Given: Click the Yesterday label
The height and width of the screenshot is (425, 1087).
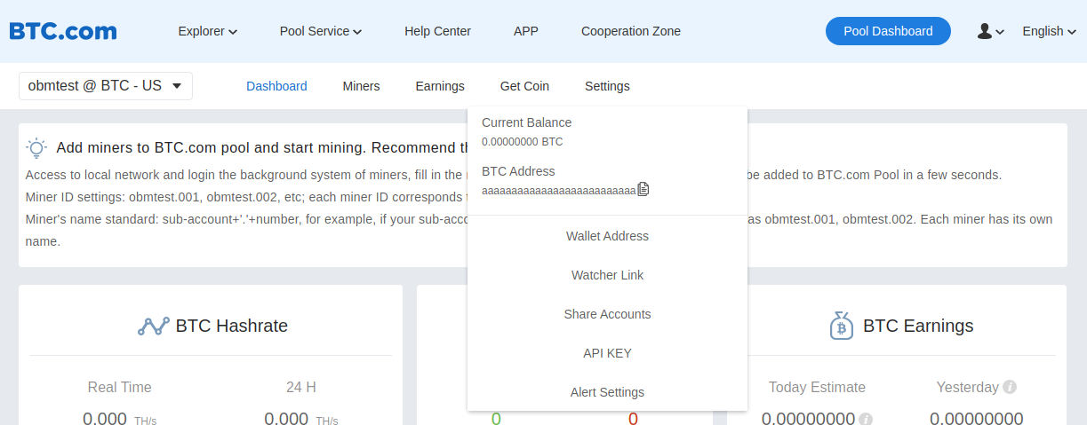Looking at the screenshot, I should 967,387.
